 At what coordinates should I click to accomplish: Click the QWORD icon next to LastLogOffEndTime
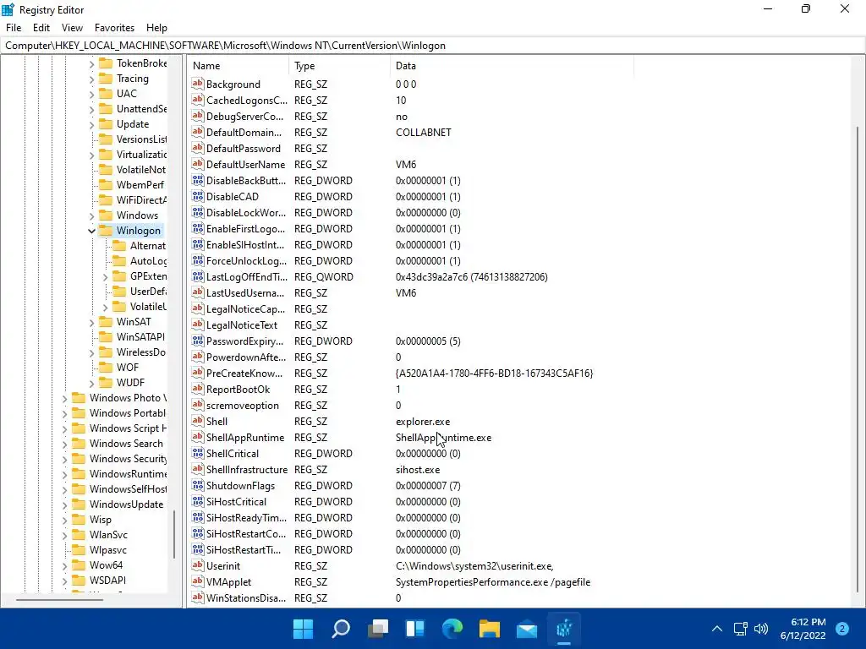coord(198,276)
